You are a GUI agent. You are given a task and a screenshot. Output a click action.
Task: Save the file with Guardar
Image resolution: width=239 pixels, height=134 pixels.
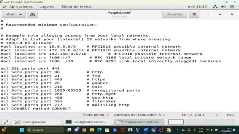pos(175,14)
